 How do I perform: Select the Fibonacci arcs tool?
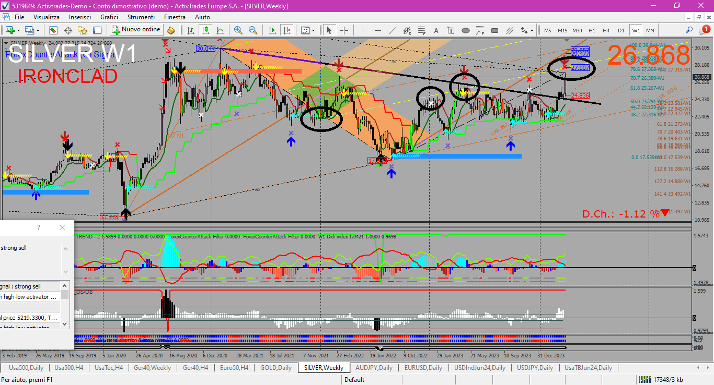pyautogui.click(x=480, y=30)
